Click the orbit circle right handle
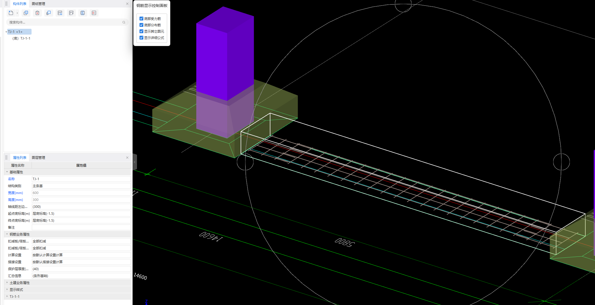 pos(561,162)
